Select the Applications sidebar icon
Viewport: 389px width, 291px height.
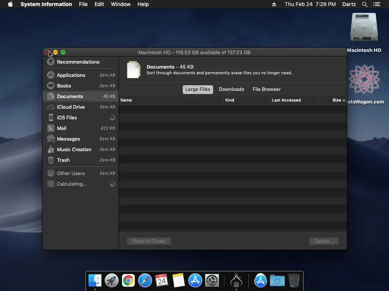51,75
